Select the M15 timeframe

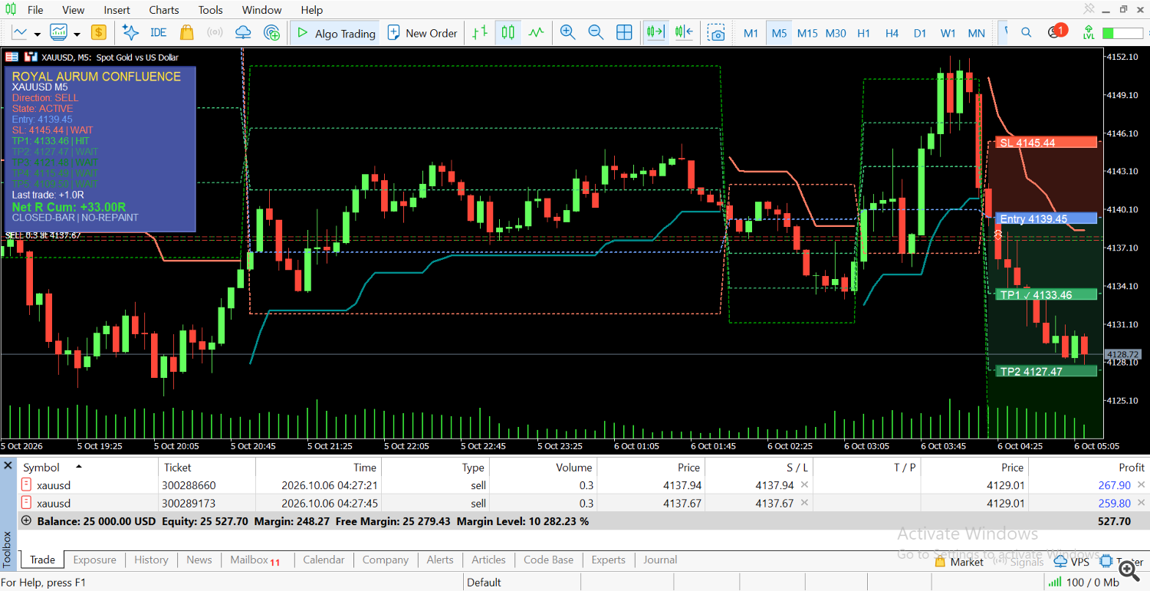[x=807, y=33]
